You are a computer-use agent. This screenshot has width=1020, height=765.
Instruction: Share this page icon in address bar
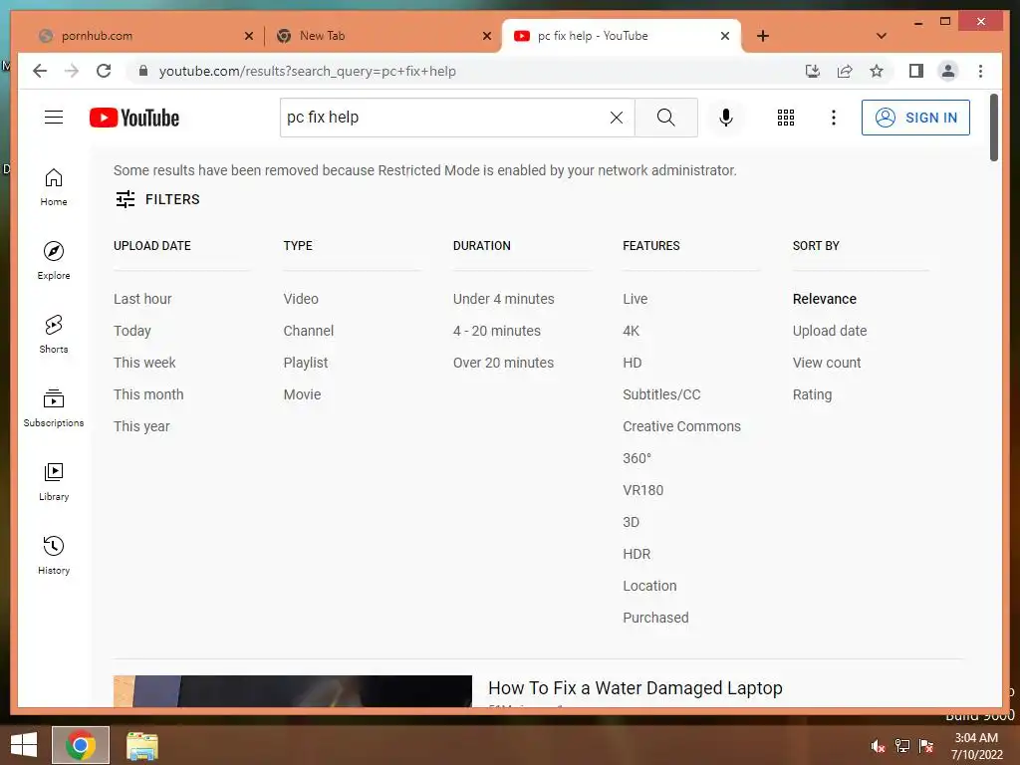845,71
